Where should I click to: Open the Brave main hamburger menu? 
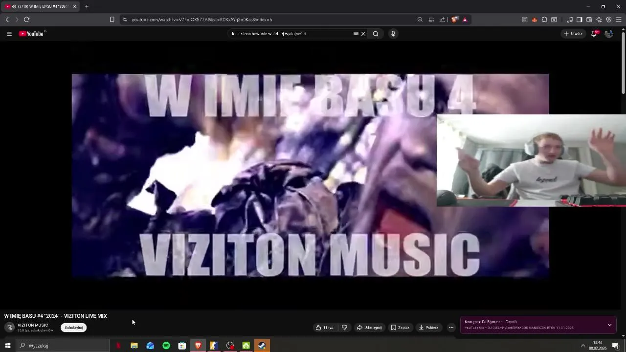pyautogui.click(x=619, y=20)
